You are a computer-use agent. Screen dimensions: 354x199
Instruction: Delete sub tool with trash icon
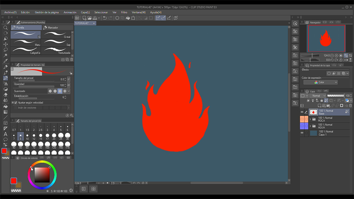[x=72, y=60]
